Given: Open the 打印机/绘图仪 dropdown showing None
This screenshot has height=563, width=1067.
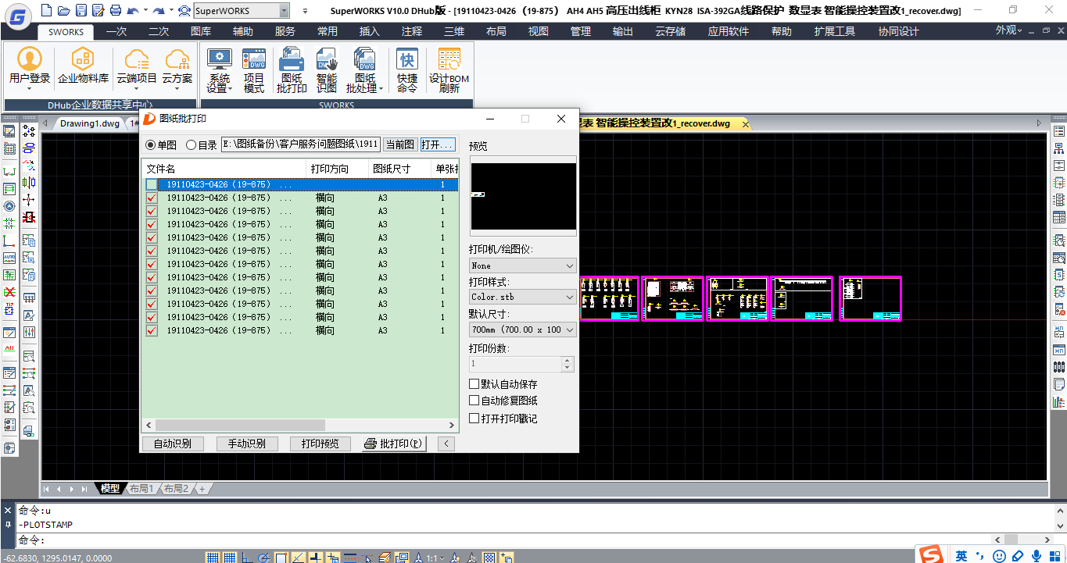Looking at the screenshot, I should click(522, 265).
